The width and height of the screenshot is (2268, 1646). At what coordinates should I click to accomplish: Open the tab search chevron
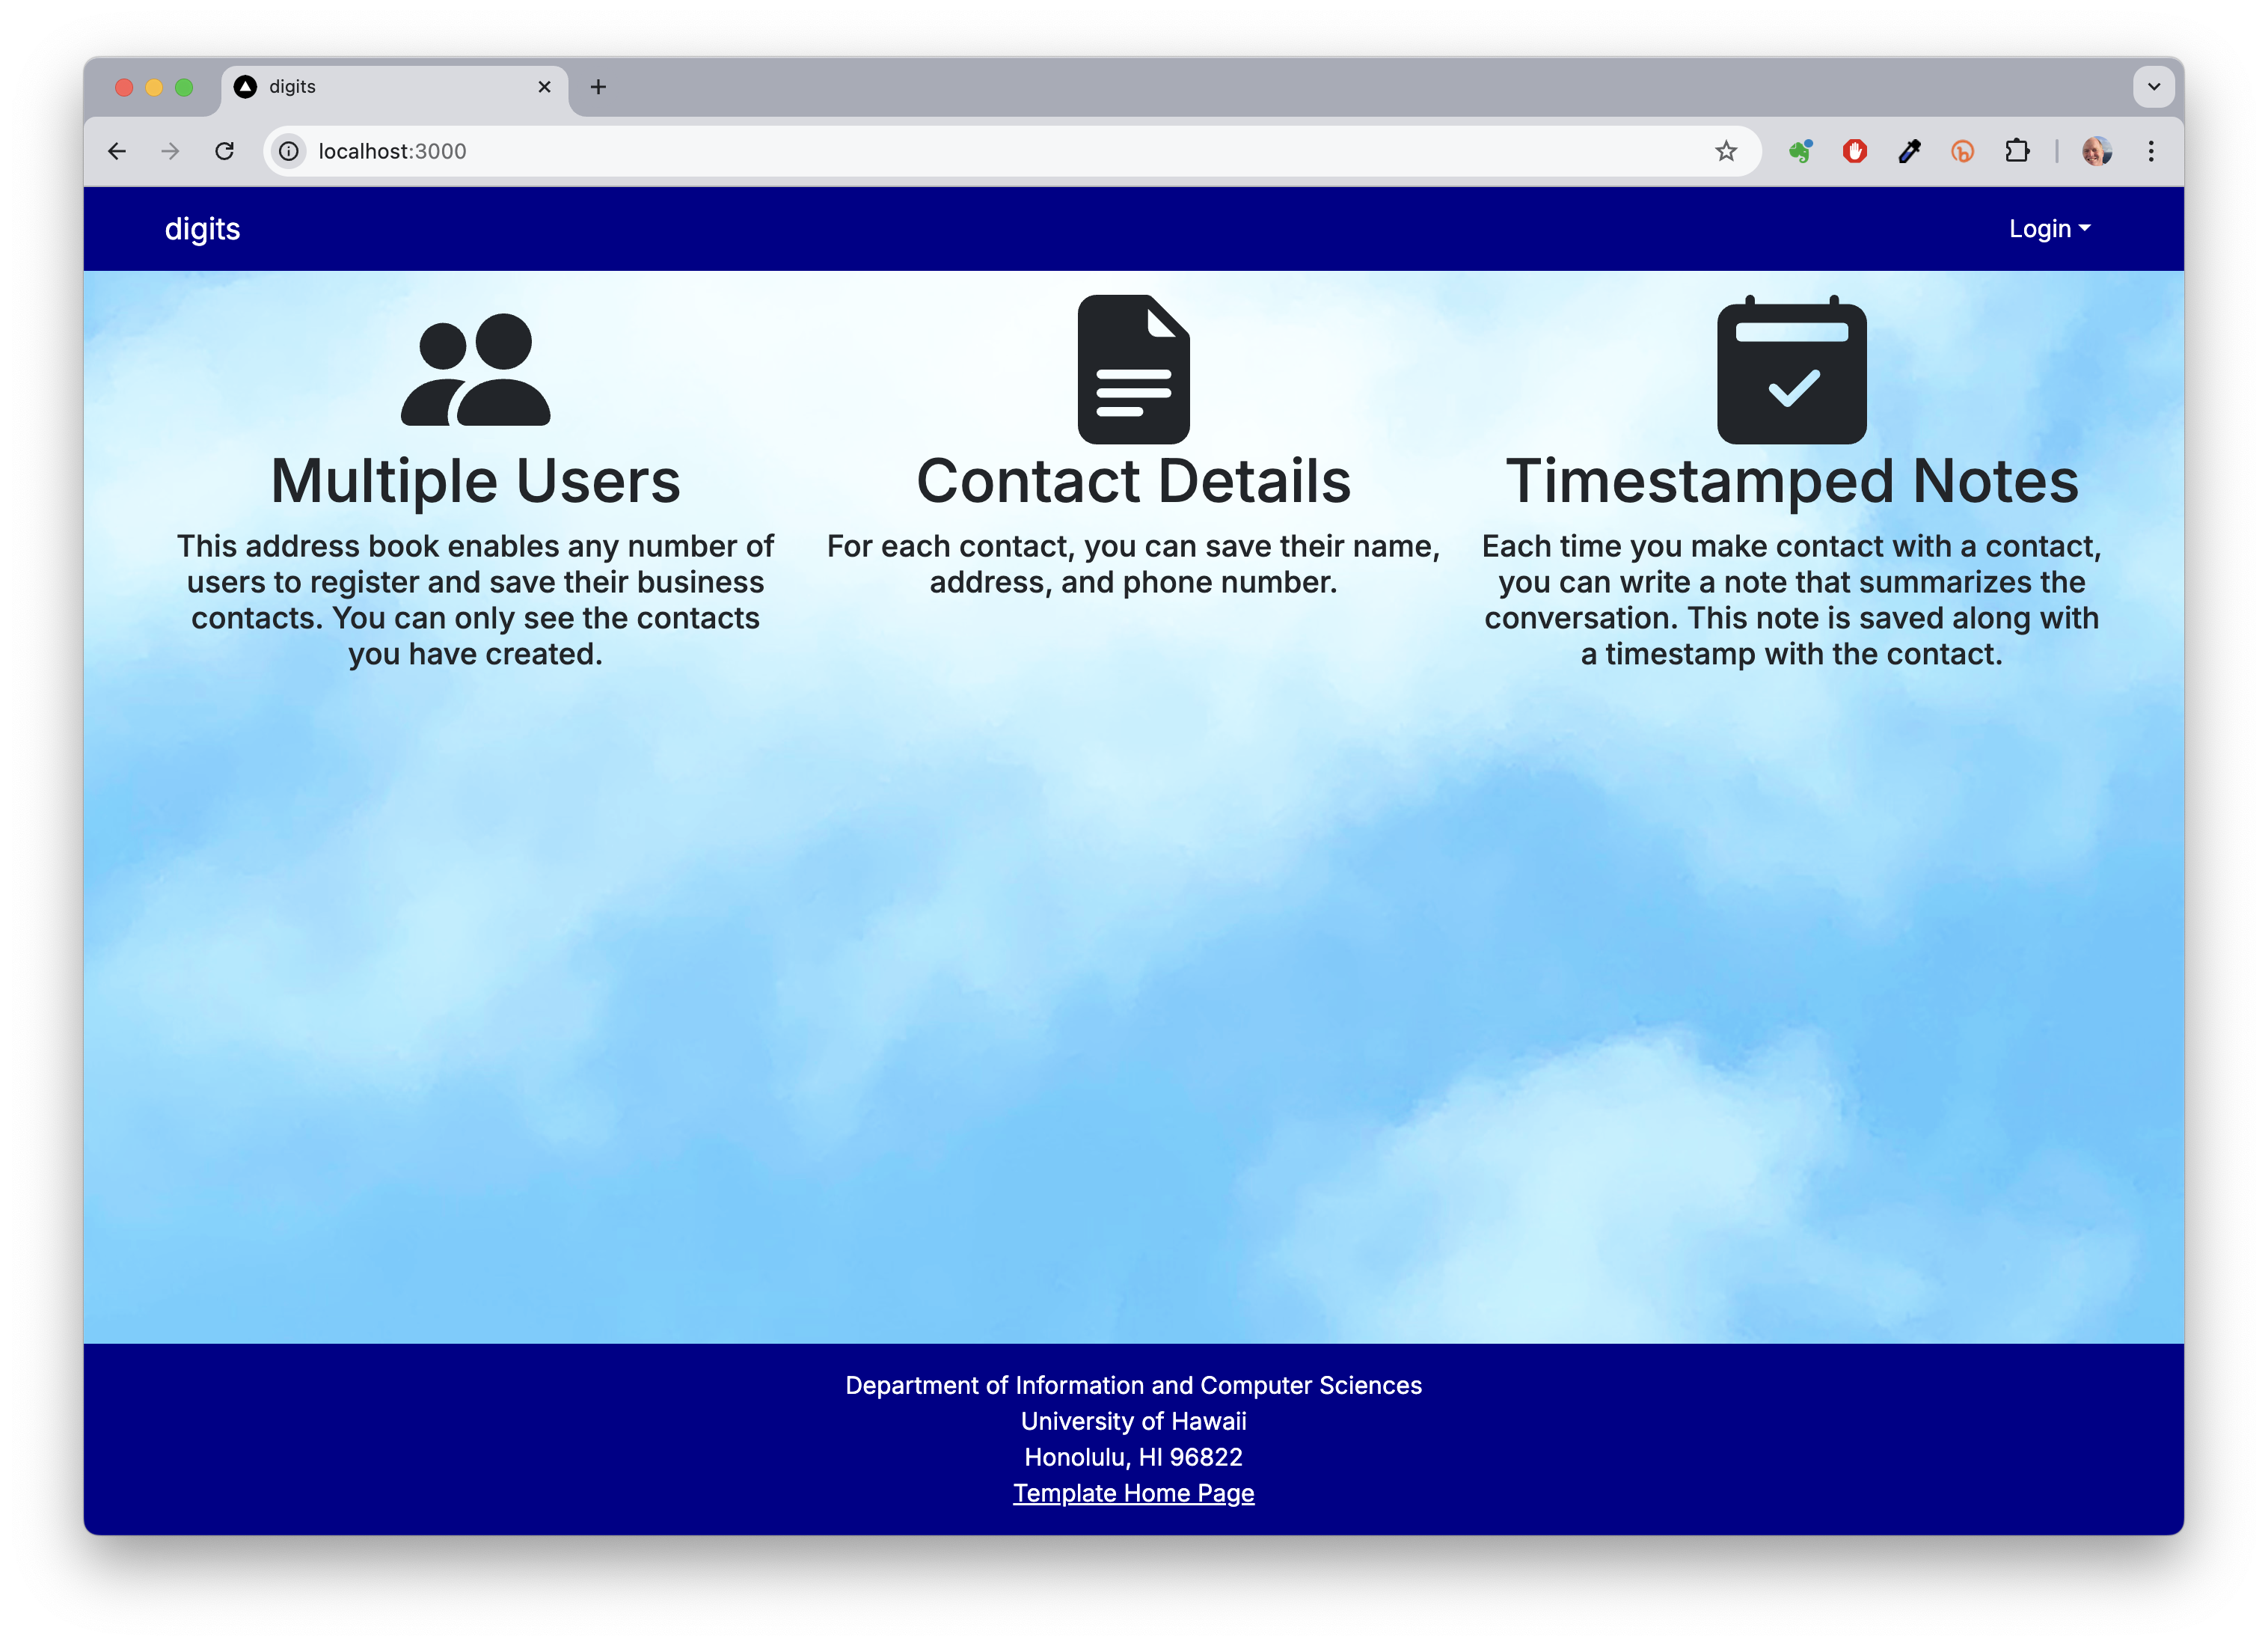(2153, 87)
